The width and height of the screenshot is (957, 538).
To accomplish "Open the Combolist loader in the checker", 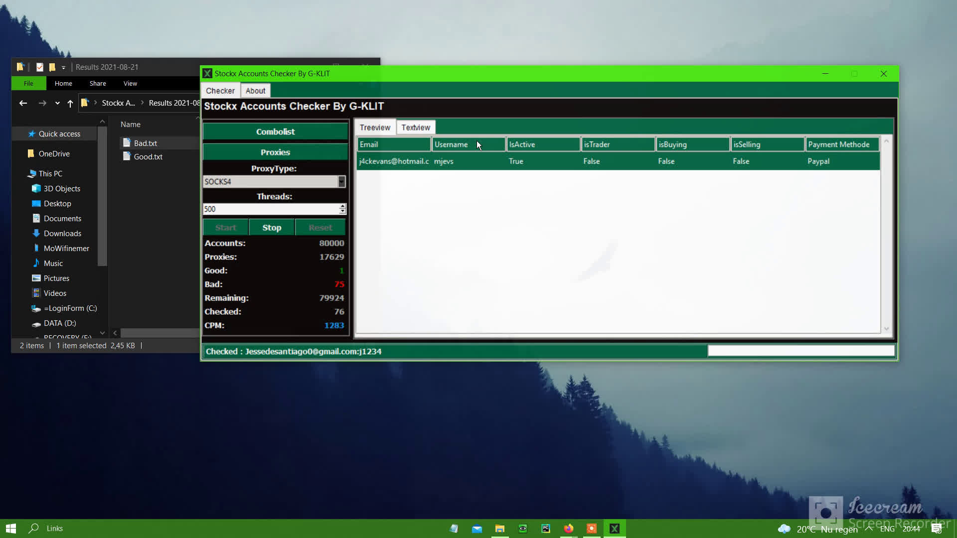I will tap(275, 131).
